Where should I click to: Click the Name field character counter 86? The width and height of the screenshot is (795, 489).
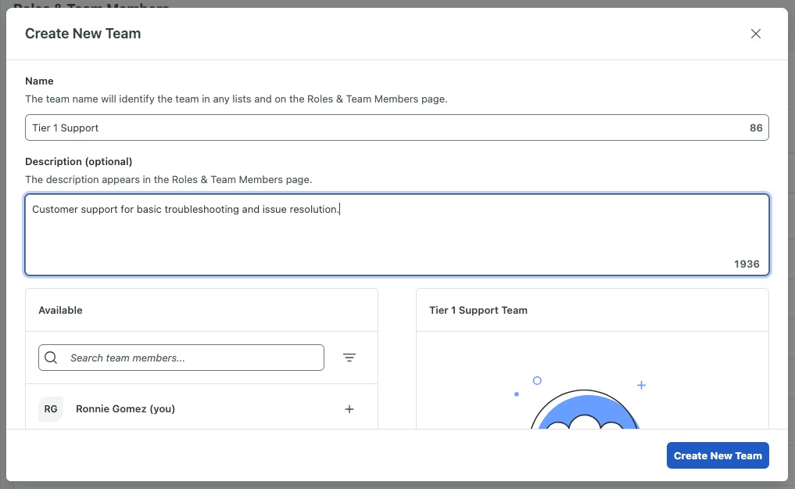click(x=756, y=128)
